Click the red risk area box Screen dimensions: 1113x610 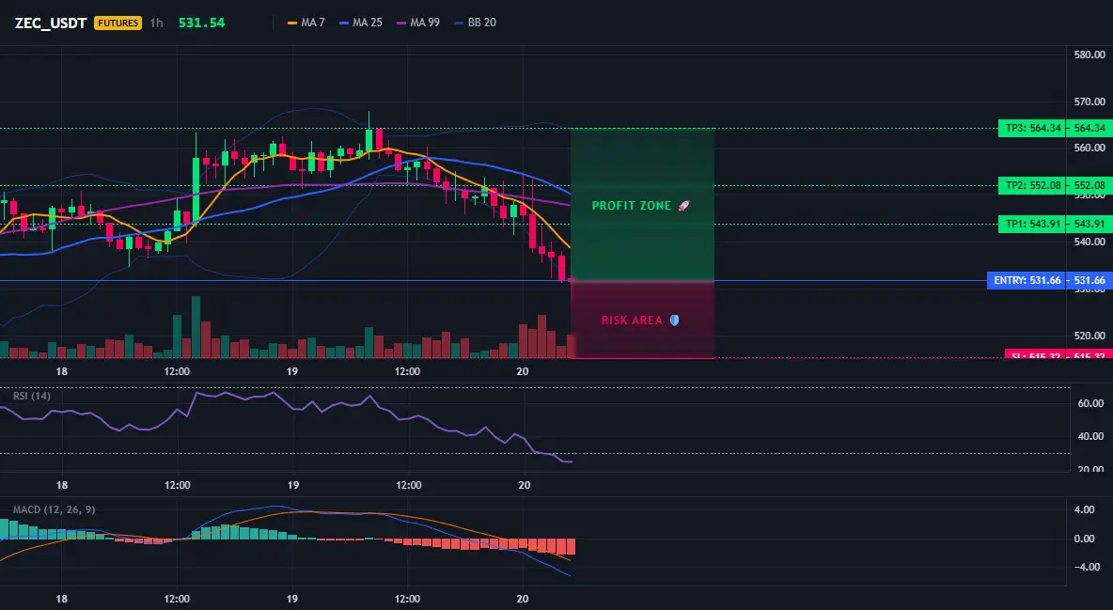(x=642, y=319)
